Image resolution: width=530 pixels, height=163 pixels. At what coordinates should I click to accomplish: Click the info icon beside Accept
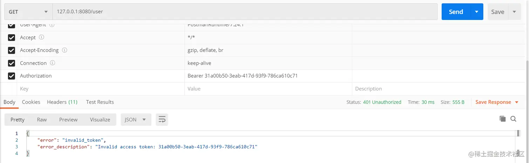(41, 37)
